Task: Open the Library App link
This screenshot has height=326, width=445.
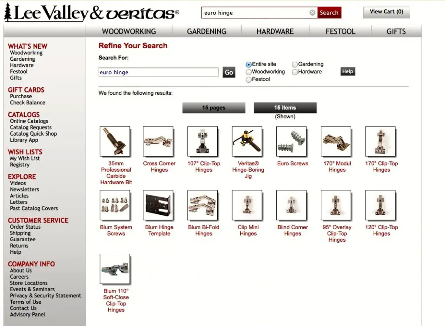Action: (24, 140)
